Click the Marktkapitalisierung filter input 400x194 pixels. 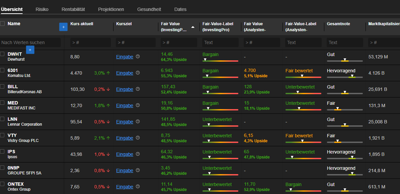[384, 42]
